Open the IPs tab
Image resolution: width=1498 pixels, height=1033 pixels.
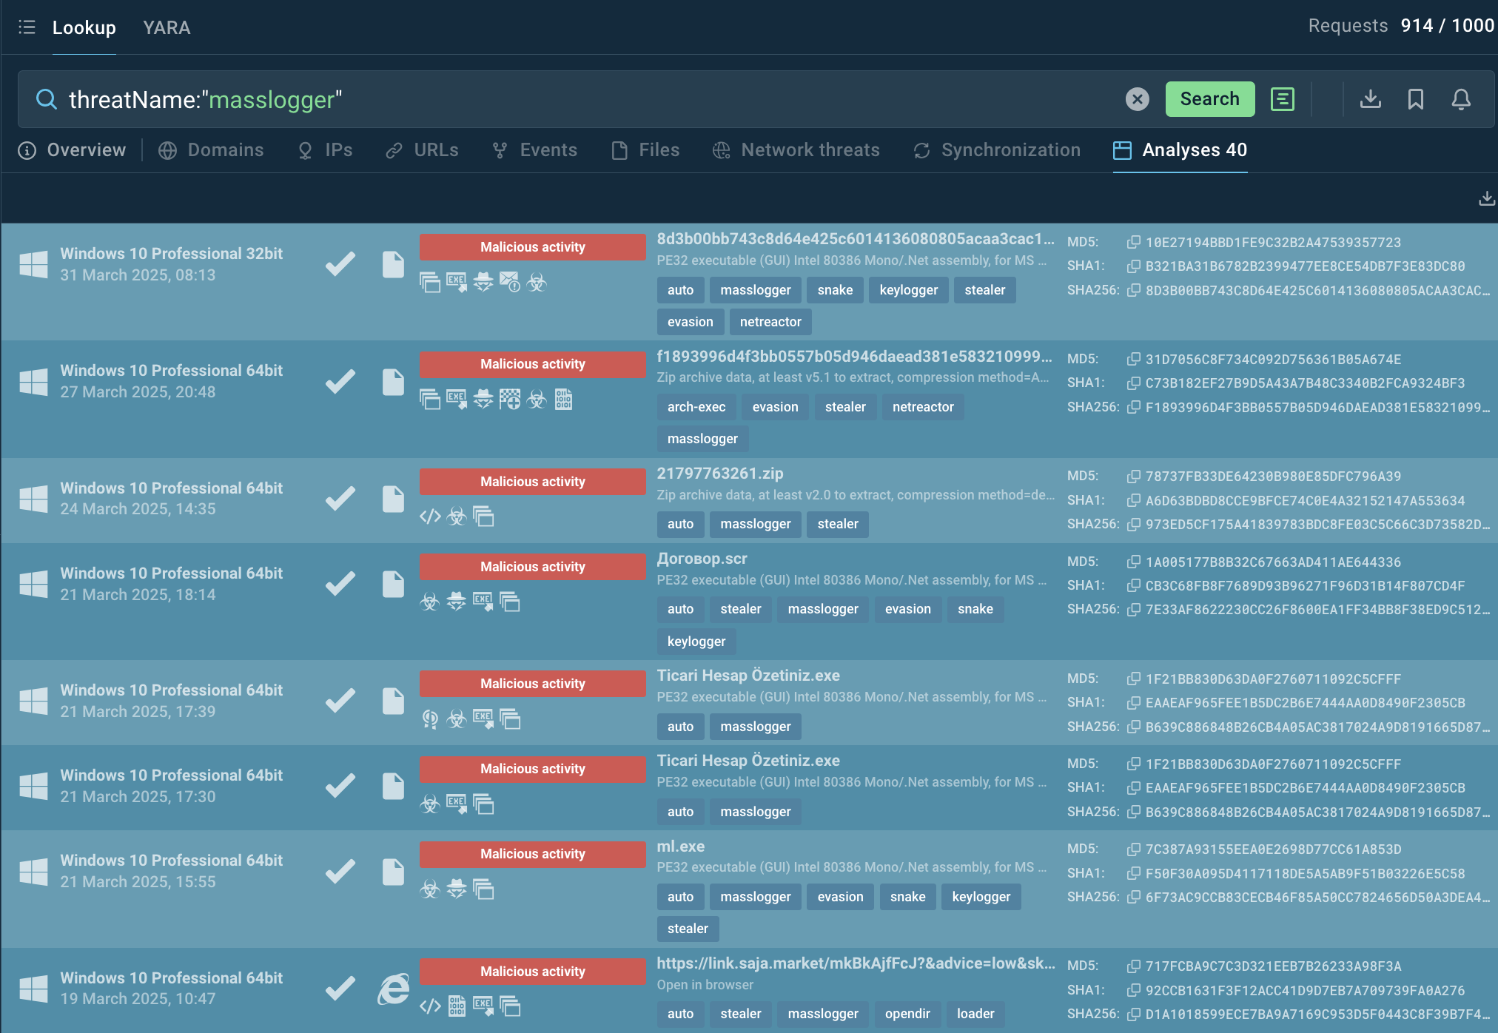325,150
